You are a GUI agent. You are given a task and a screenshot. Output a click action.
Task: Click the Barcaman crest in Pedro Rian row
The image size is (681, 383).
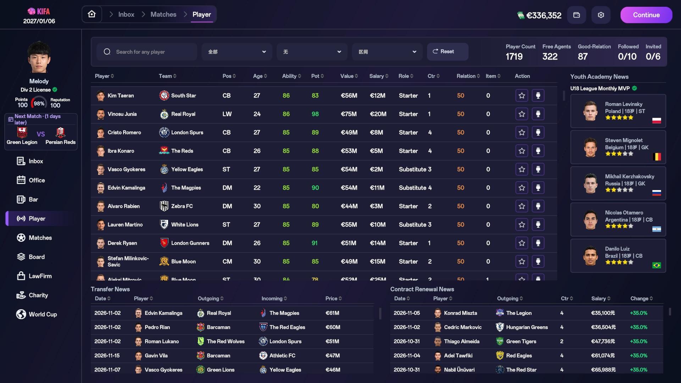(200, 327)
